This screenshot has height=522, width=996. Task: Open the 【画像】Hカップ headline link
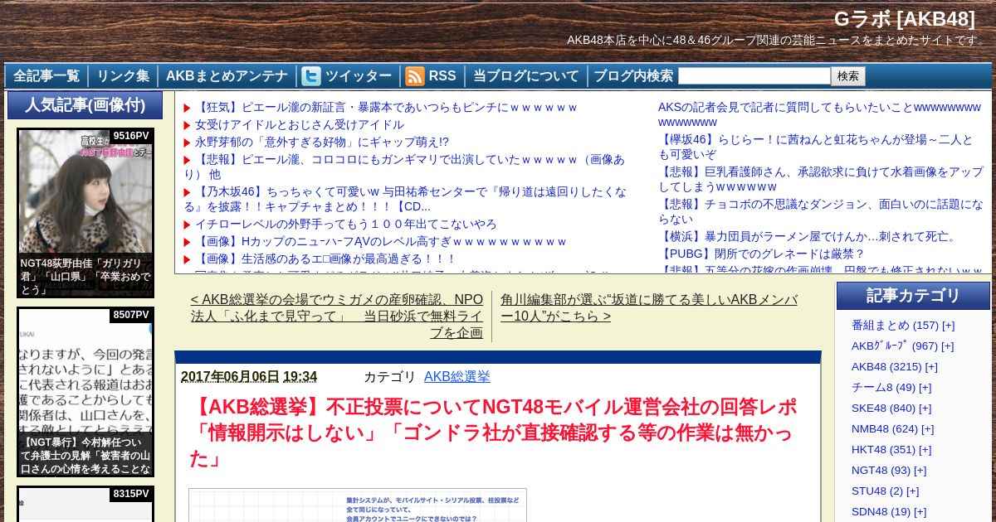[x=381, y=241]
